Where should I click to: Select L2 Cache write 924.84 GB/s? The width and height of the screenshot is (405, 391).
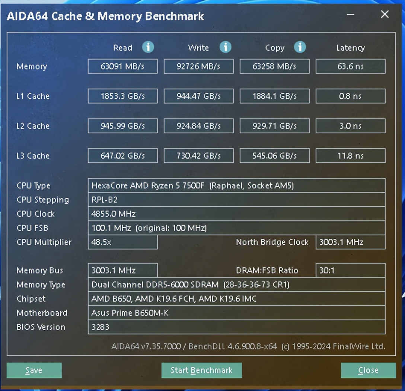click(x=199, y=126)
